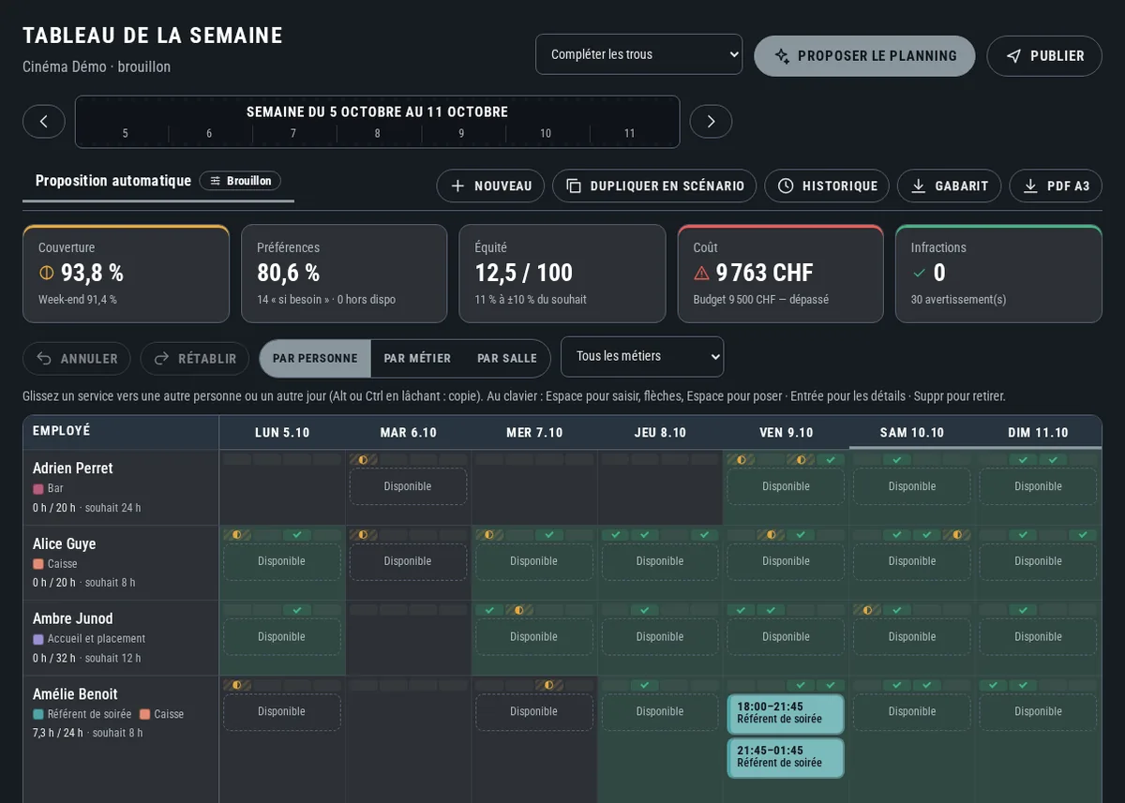Click Dupliquer en scénario
This screenshot has height=803, width=1125.
654,186
